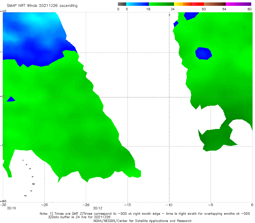This screenshot has height=223, width=255.
Task: Click the colorbar label '34'
Action: tap(173, 9)
